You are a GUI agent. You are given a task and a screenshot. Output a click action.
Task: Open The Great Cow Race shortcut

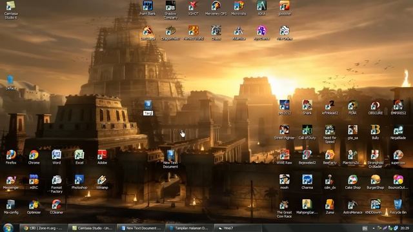[x=284, y=209]
